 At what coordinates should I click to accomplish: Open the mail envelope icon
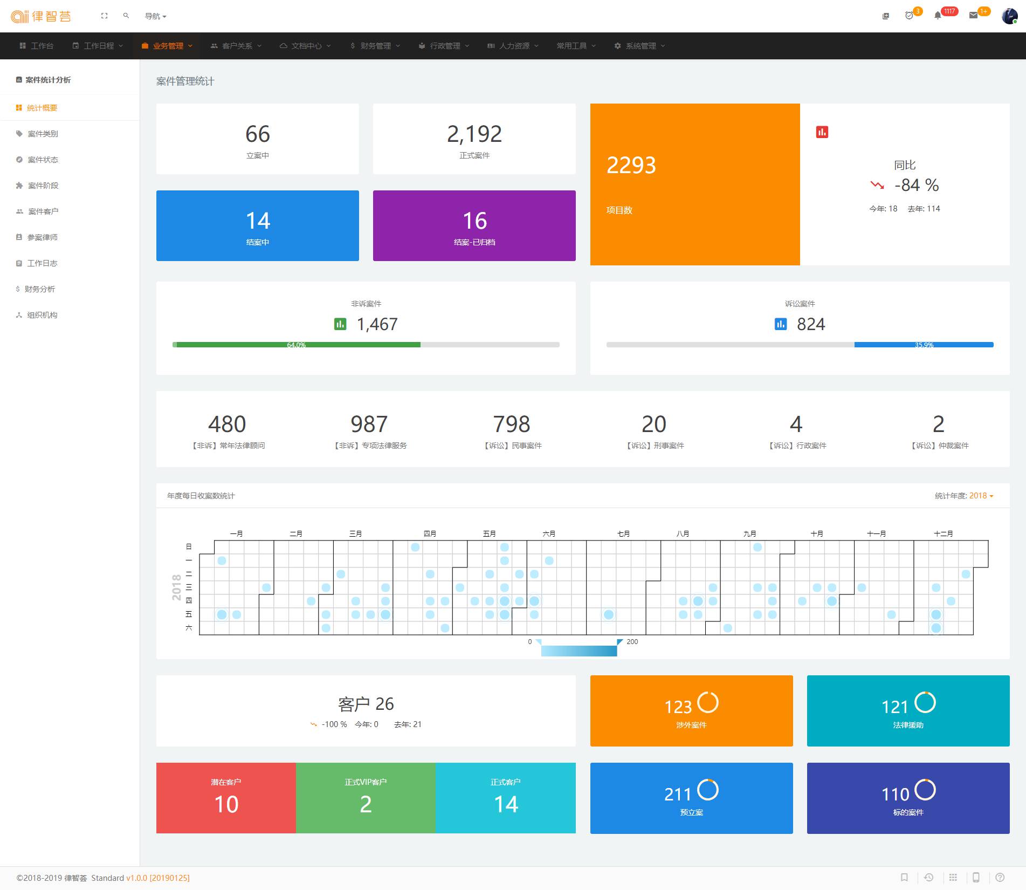[x=973, y=16]
